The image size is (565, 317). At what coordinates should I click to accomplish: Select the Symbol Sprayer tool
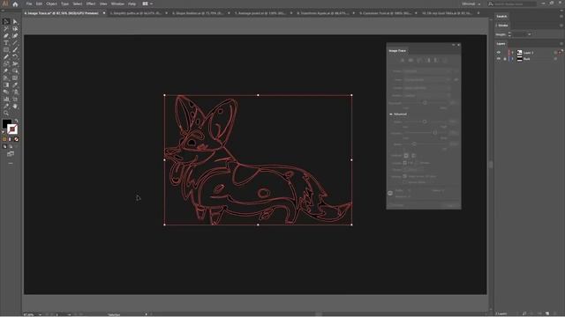point(15,92)
